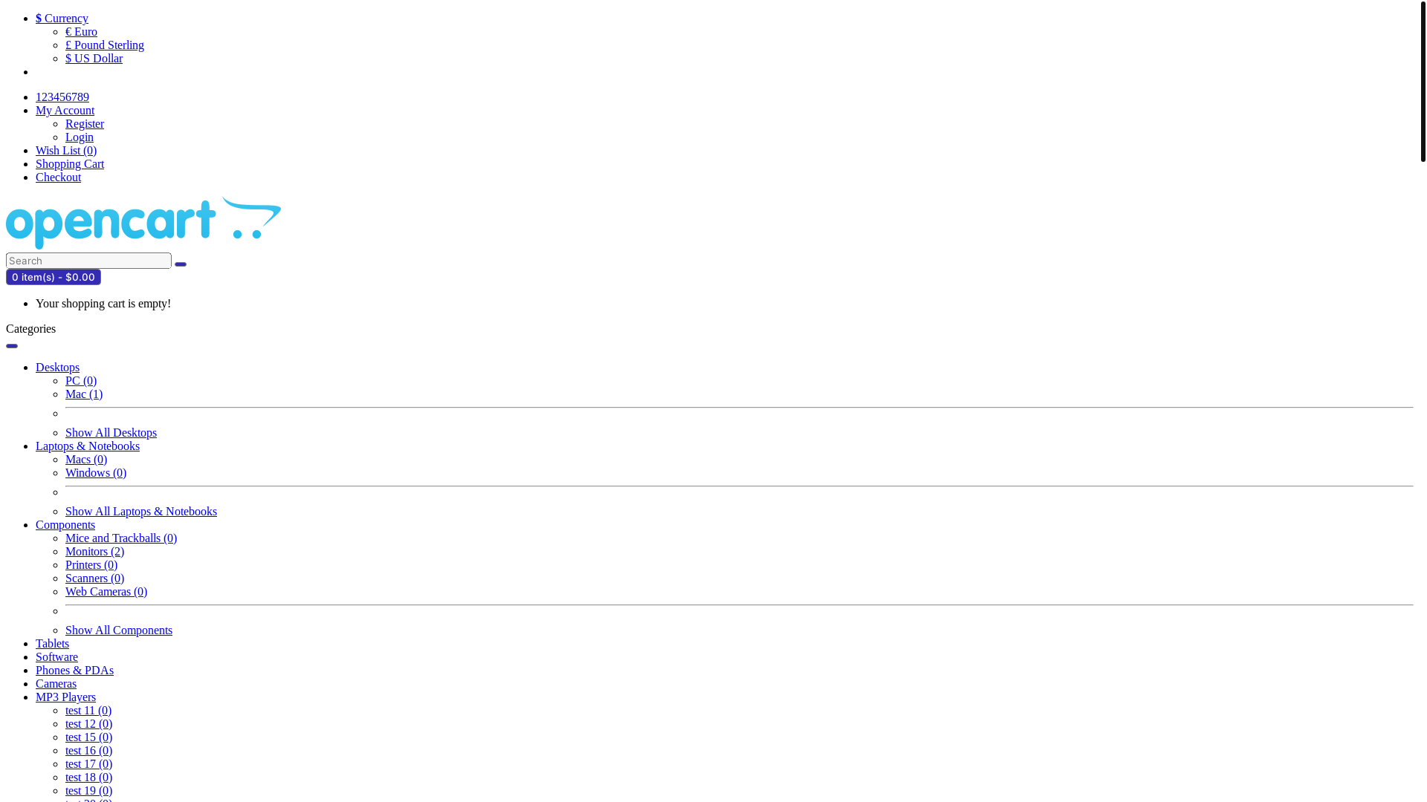Open Monitors (2) subcategory
This screenshot has width=1427, height=802.
click(x=94, y=551)
